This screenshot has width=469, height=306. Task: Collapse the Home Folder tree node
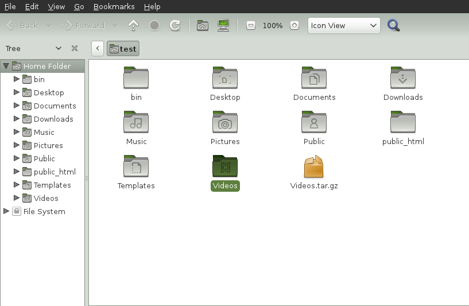6,65
